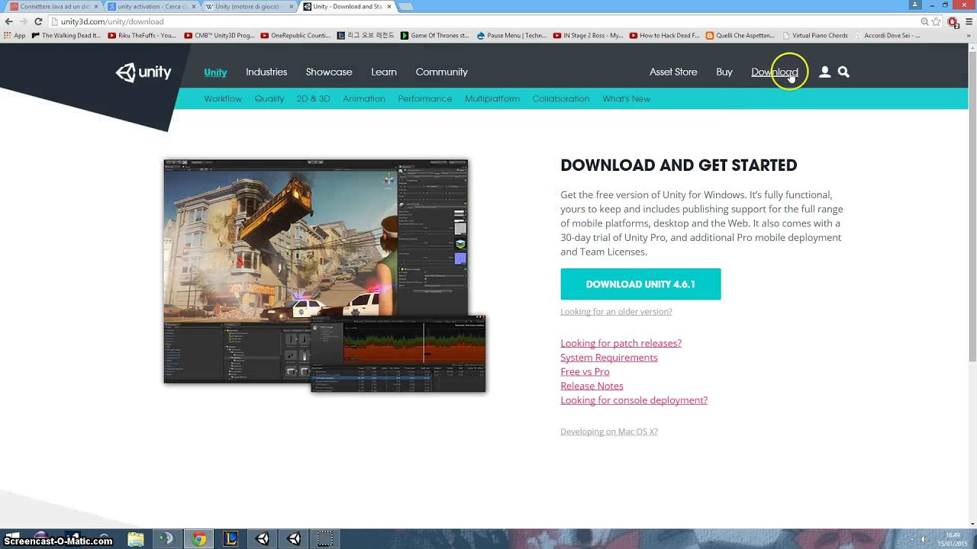
Task: Open the Release Notes link
Action: tap(592, 386)
